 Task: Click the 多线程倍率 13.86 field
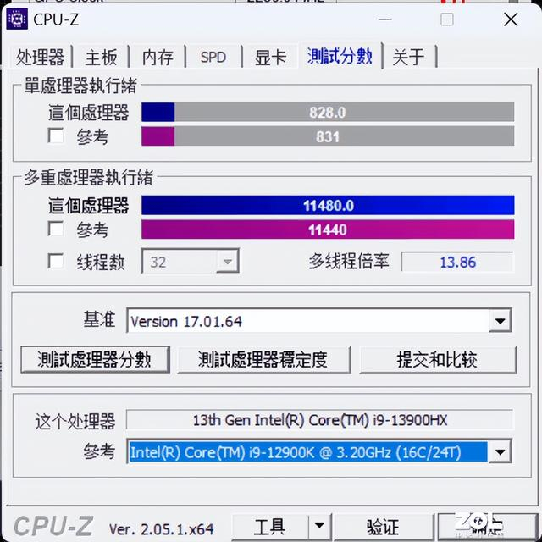click(x=457, y=262)
